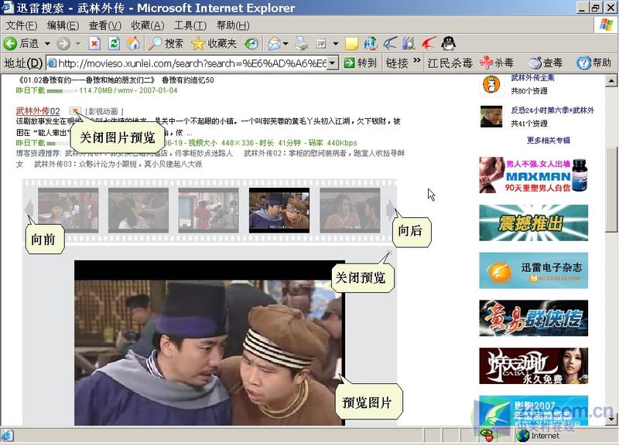Screen dimensions: 619x445
Task: Open the 帮助(H) menu
Action: coord(233,25)
